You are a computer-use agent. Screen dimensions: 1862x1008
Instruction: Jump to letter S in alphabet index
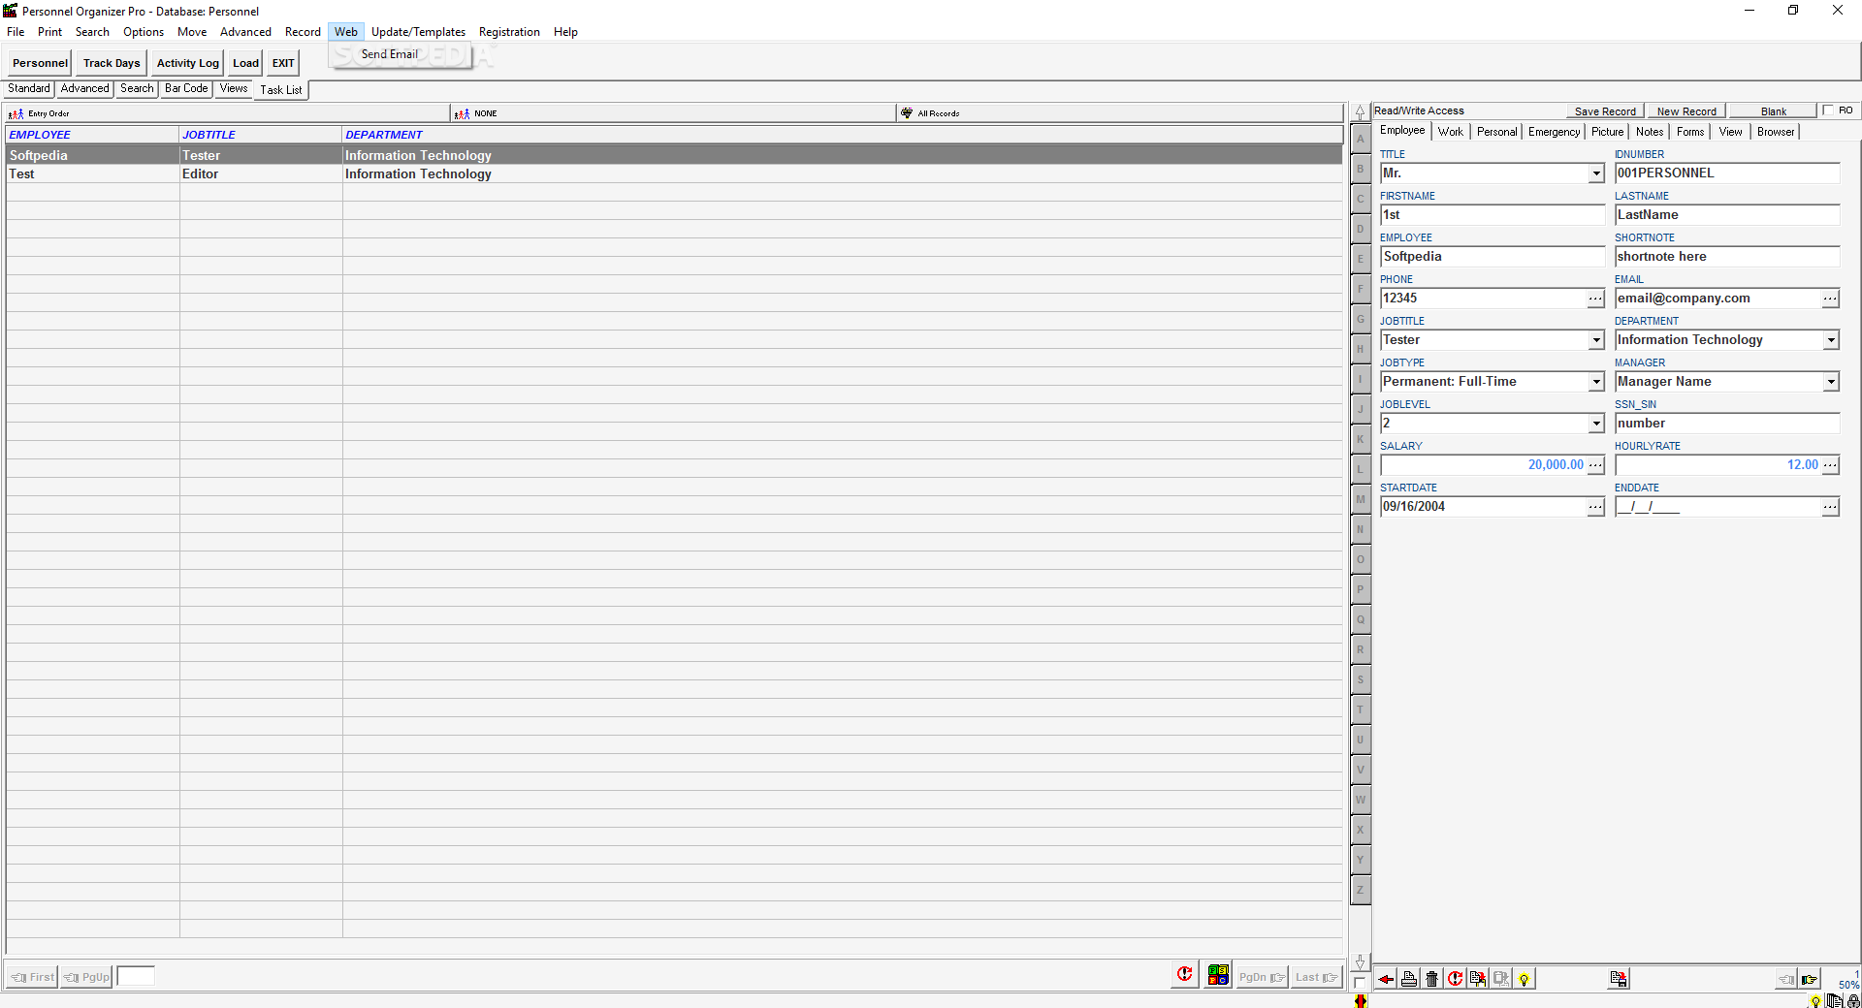tap(1361, 679)
